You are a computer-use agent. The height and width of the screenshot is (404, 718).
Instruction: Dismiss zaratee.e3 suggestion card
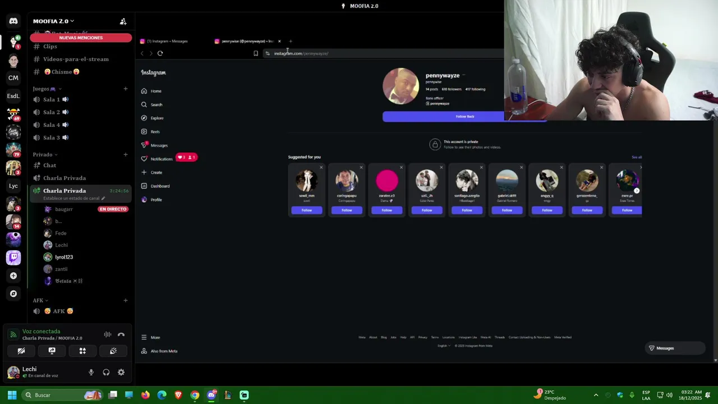point(401,167)
